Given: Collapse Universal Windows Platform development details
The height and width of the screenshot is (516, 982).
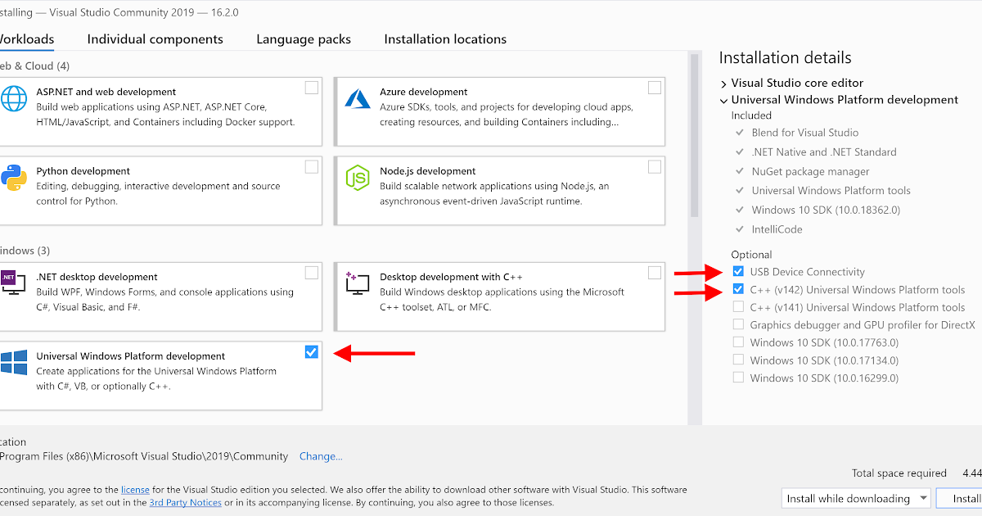Looking at the screenshot, I should coord(724,100).
